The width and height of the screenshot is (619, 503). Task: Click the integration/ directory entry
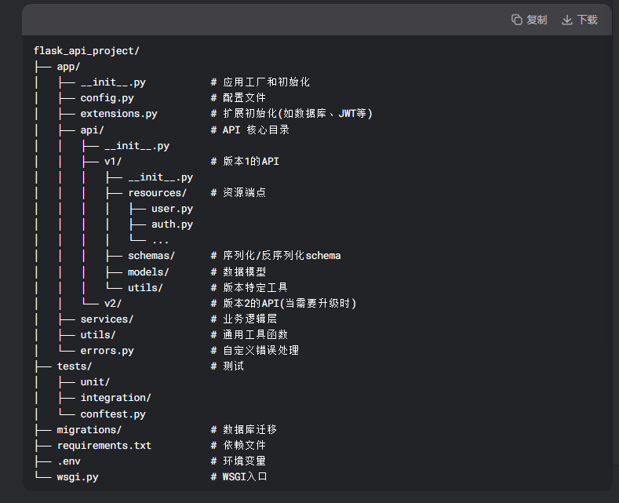point(115,398)
